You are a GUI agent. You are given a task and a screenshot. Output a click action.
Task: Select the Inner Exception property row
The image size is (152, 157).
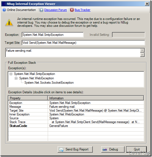tap(76, 114)
